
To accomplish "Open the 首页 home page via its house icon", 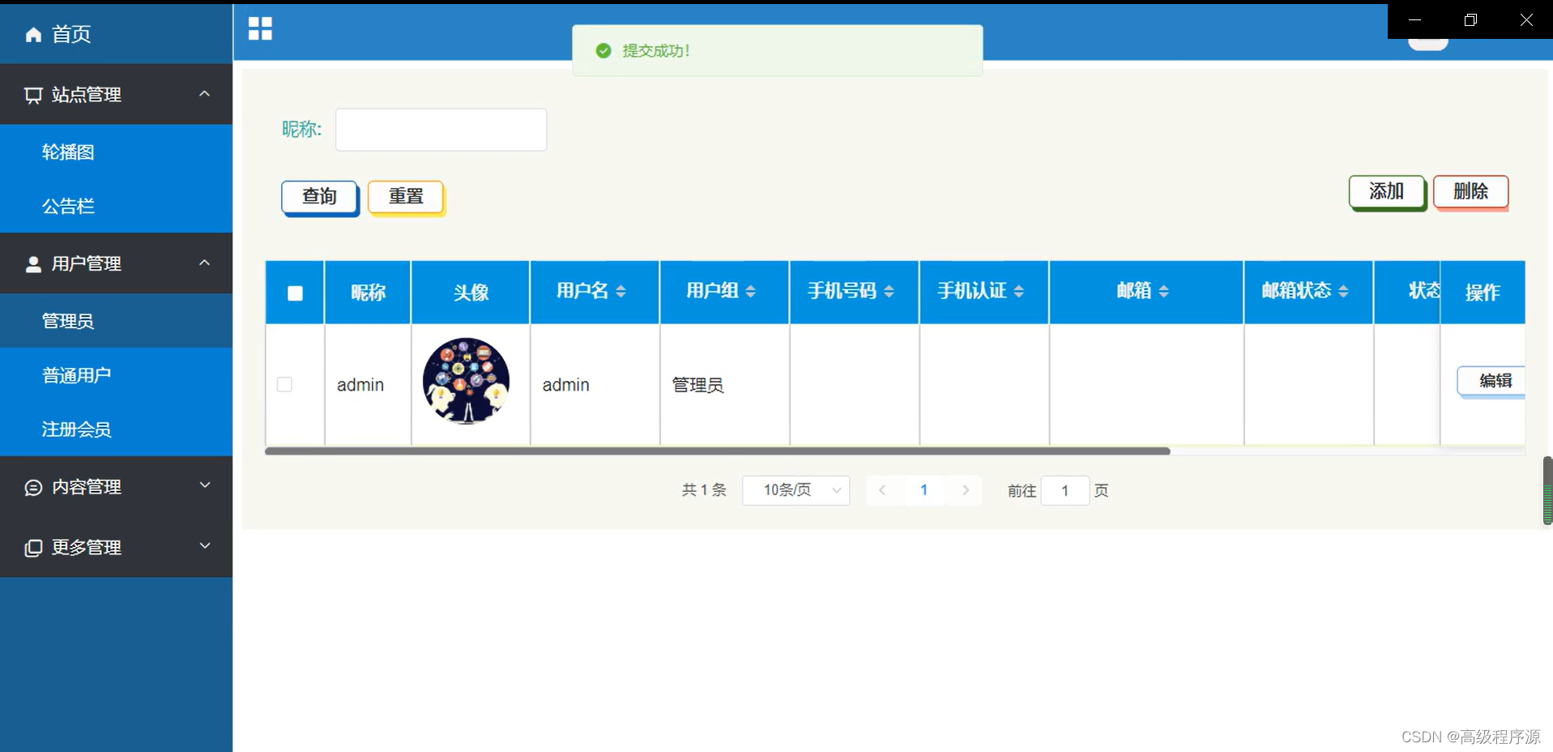I will [33, 33].
